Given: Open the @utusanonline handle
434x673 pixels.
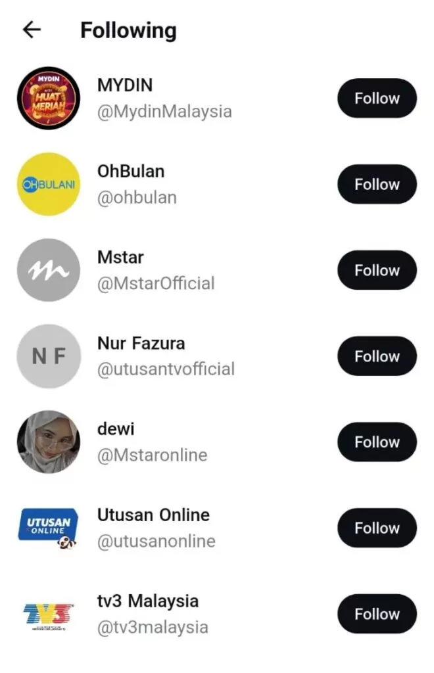Looking at the screenshot, I should pyautogui.click(x=156, y=542).
